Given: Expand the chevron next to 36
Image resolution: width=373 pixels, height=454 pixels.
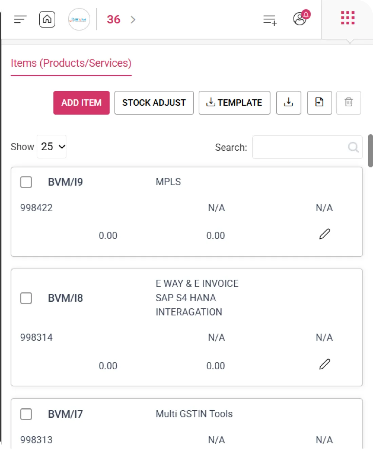Looking at the screenshot, I should (x=133, y=20).
